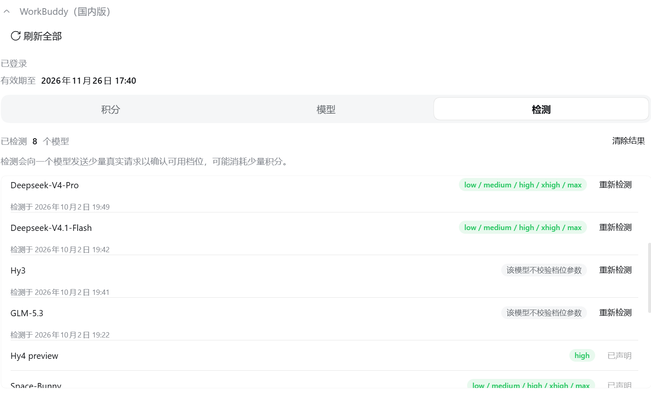Switch to the 积分 tab
The image size is (651, 406).
click(x=110, y=109)
